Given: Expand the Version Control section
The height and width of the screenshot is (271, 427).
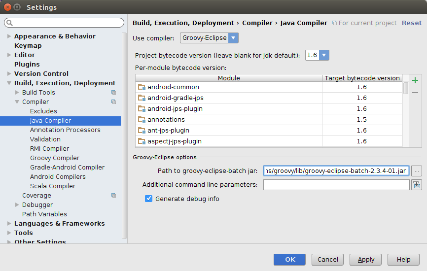Looking at the screenshot, I should click(x=9, y=74).
